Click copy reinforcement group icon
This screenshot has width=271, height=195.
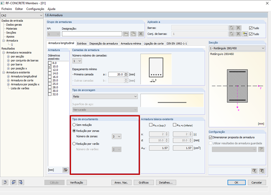click(133, 34)
